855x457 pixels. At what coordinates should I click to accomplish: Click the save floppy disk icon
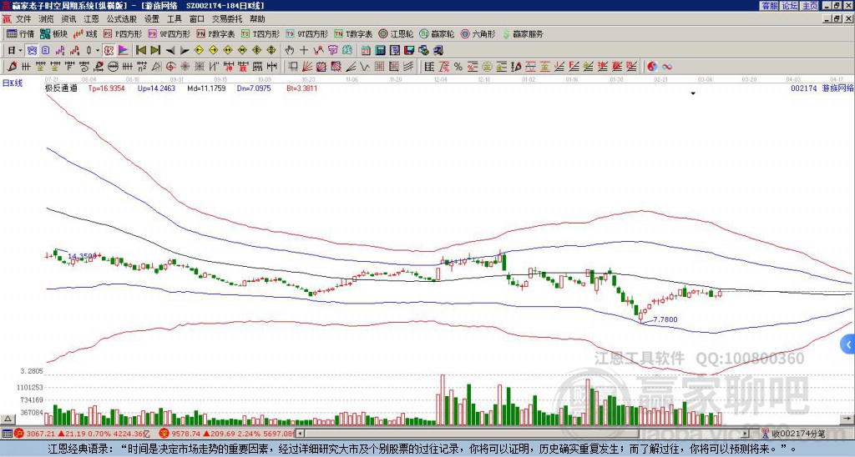(x=409, y=51)
